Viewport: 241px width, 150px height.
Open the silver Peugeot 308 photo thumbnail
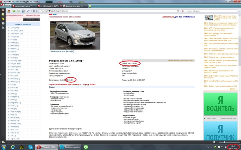75,35
